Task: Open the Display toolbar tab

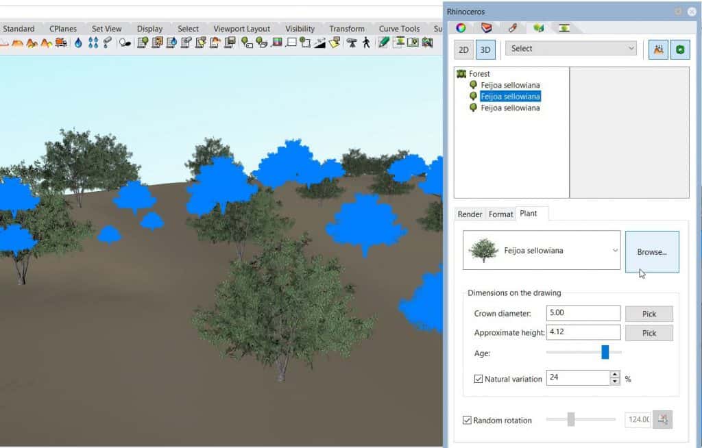Action: pos(149,29)
